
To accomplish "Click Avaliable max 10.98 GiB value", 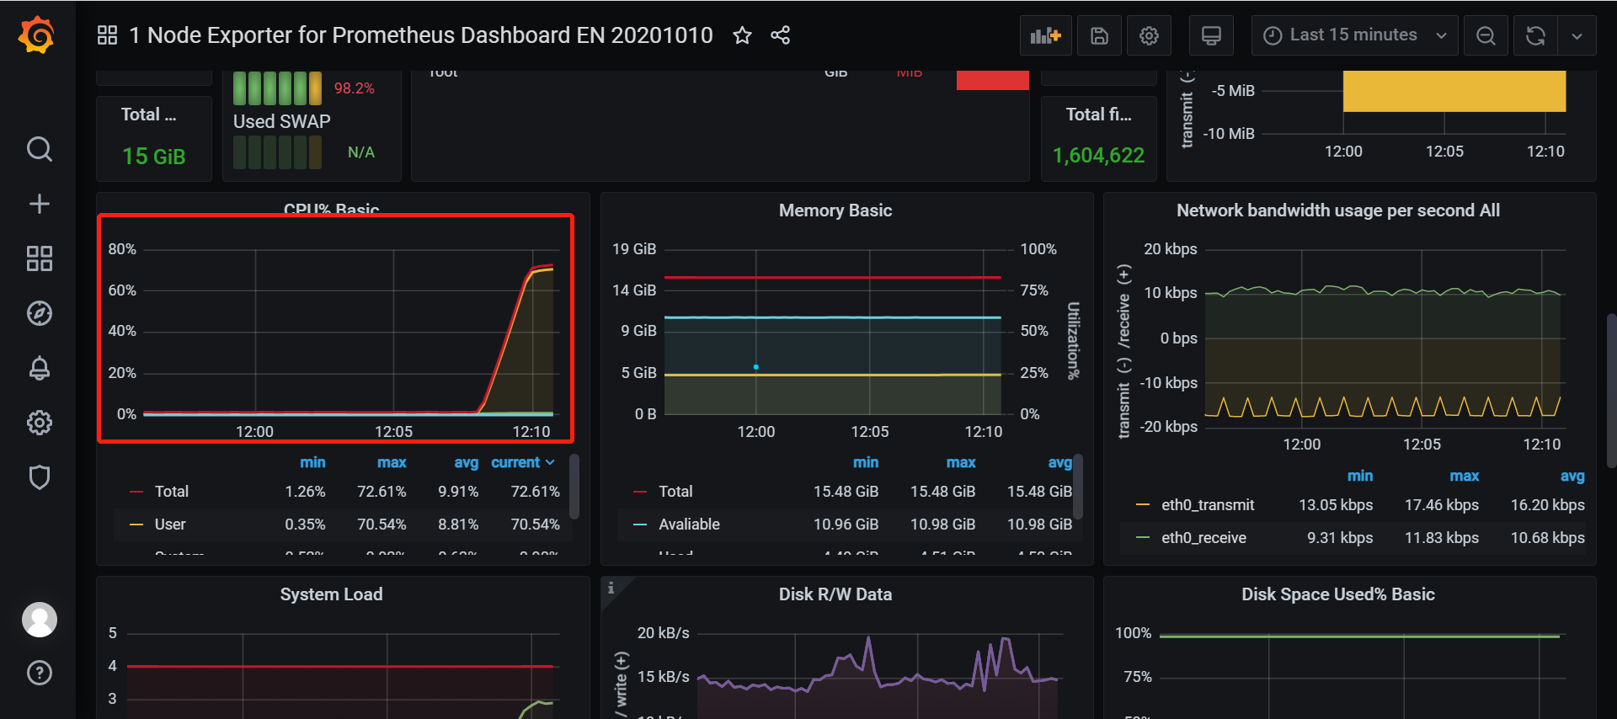I will tap(942, 525).
